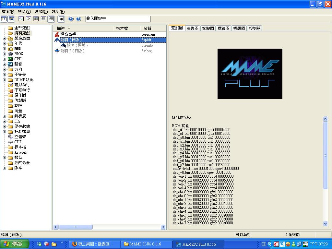Select 灌籃高手 in the game list
Image resolution: width=332 pixels, height=249 pixels.
pos(68,34)
